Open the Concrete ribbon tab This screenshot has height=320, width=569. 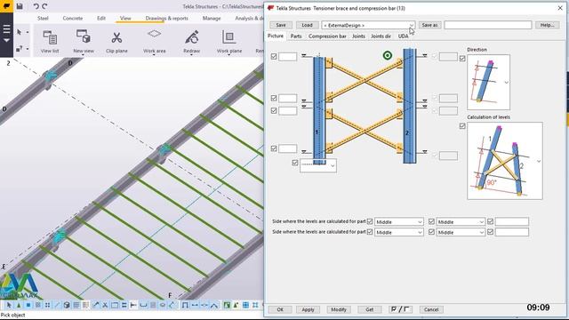coord(73,18)
